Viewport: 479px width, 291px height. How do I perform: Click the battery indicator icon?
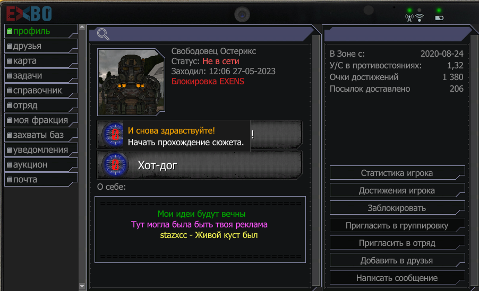pos(439,18)
